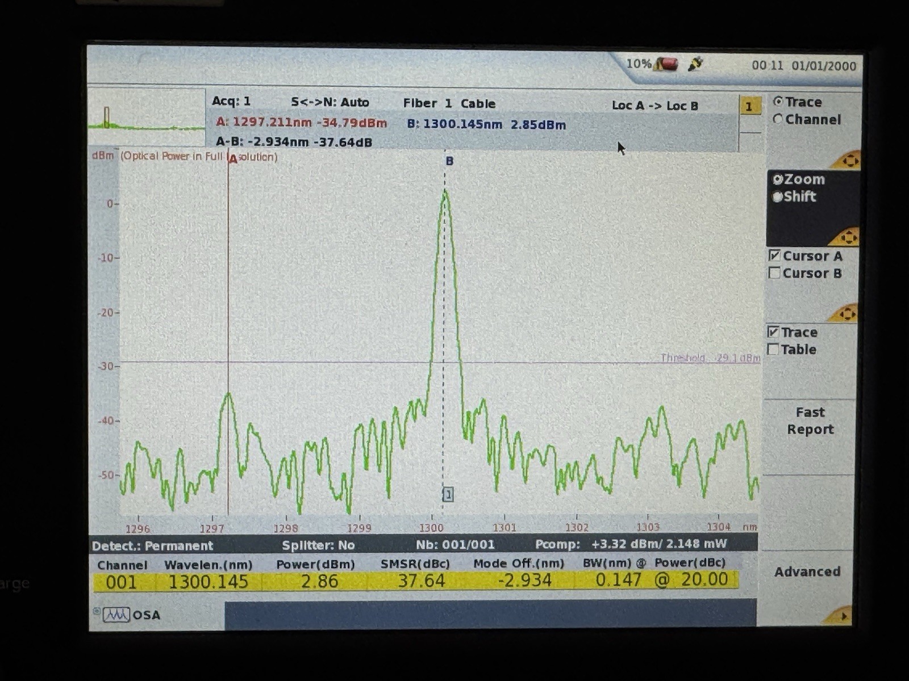Click the battery indicator icon showing 10%

pyautogui.click(x=666, y=65)
